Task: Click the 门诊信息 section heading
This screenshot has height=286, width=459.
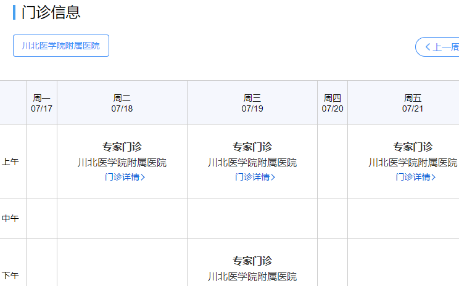Action: (x=51, y=12)
